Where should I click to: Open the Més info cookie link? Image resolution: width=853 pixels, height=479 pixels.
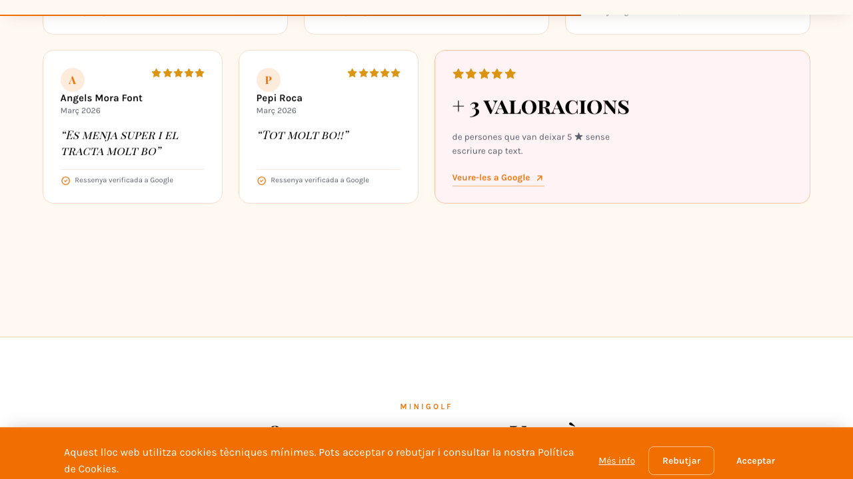tap(616, 460)
